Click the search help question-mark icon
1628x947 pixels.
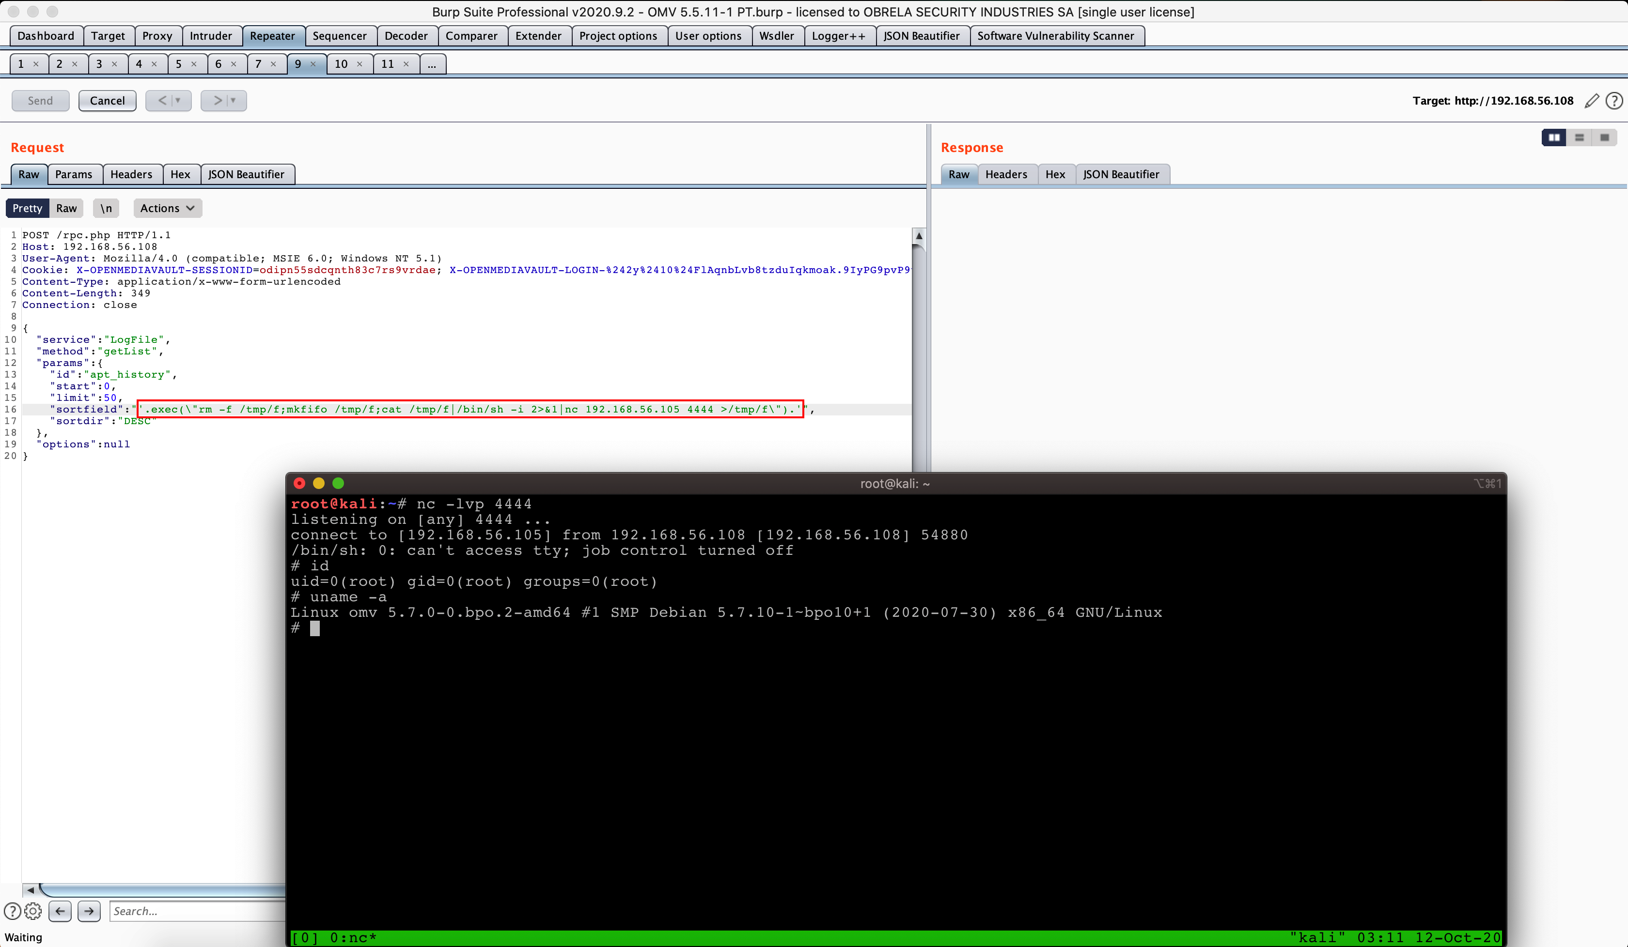click(x=12, y=911)
